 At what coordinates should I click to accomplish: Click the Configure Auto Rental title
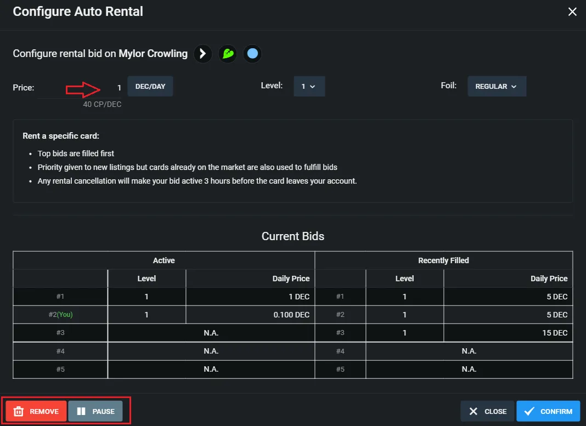78,11
